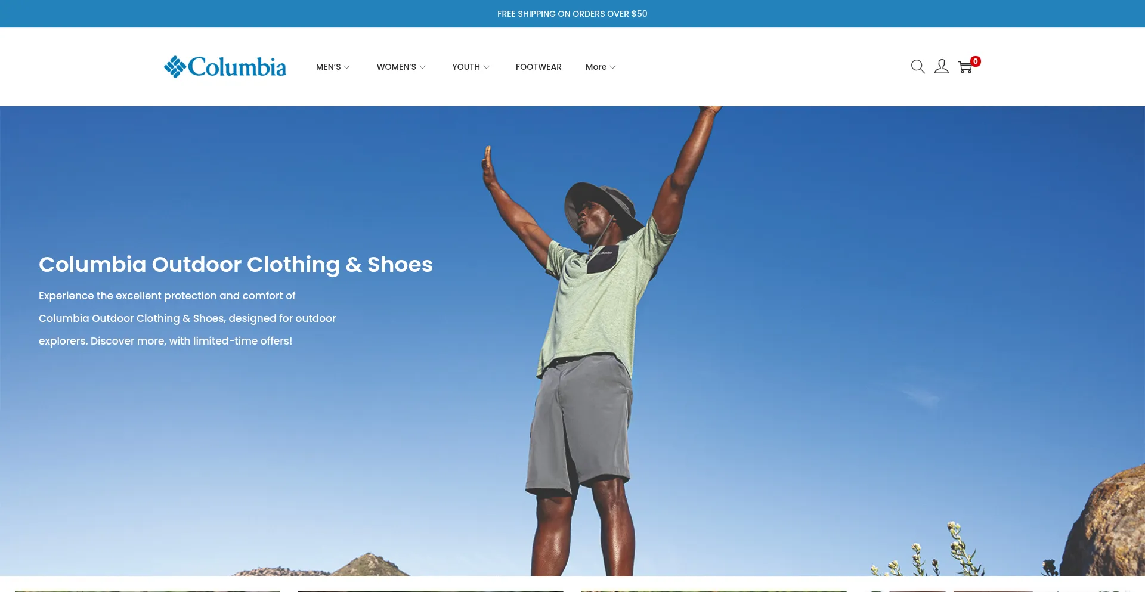The image size is (1145, 592).
Task: Click the hero banner description paragraph
Action: tap(187, 318)
